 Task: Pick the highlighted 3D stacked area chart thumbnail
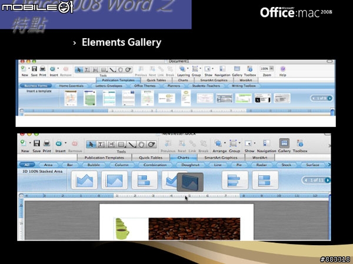(x=190, y=182)
